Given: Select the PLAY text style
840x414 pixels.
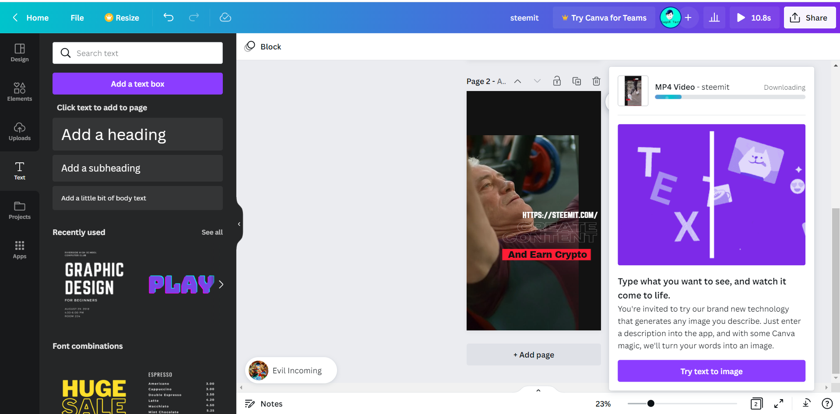Looking at the screenshot, I should (181, 284).
